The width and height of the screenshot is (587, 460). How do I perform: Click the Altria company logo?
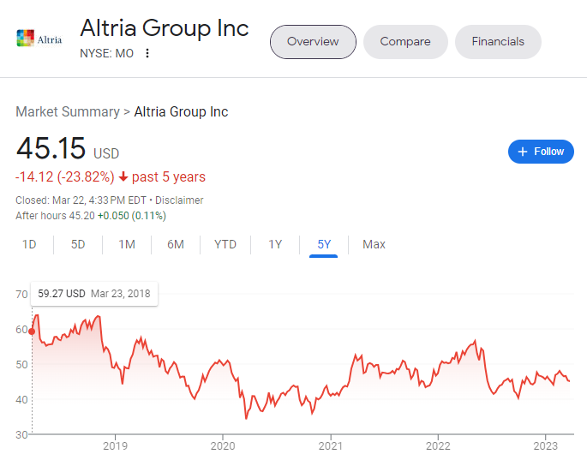click(x=39, y=39)
